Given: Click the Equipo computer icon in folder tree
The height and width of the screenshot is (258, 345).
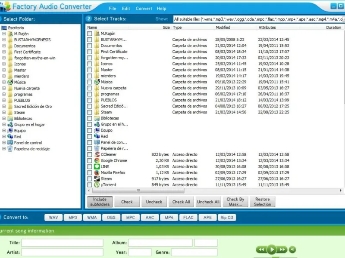Looking at the screenshot, I should 10,131.
